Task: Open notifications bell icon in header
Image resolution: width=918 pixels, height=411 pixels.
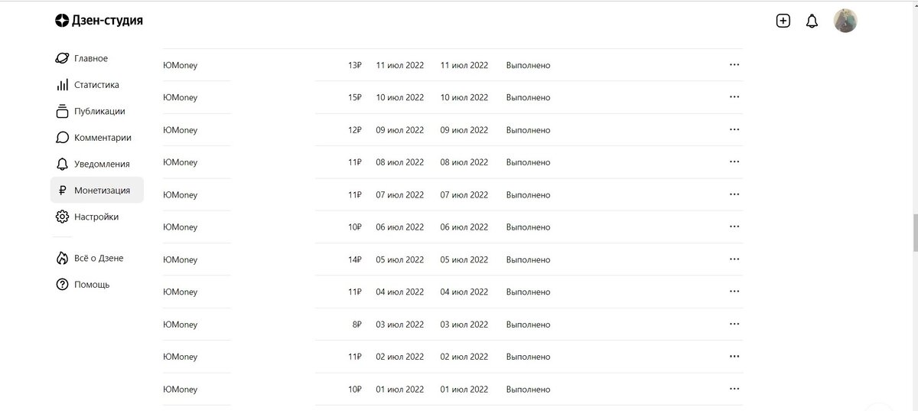Action: coord(812,21)
